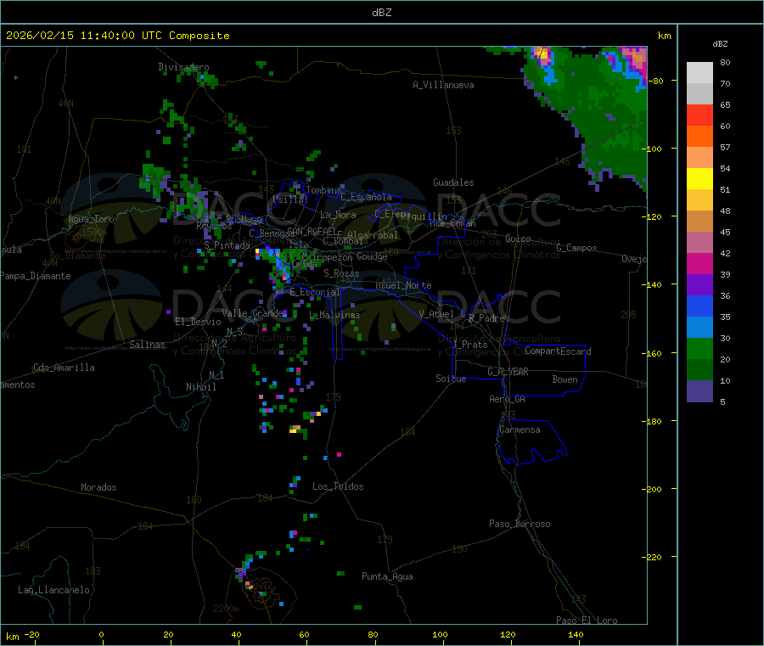This screenshot has height=646, width=764.
Task: Pick the royal blue swatch between 36 and 35
Action: (x=699, y=306)
